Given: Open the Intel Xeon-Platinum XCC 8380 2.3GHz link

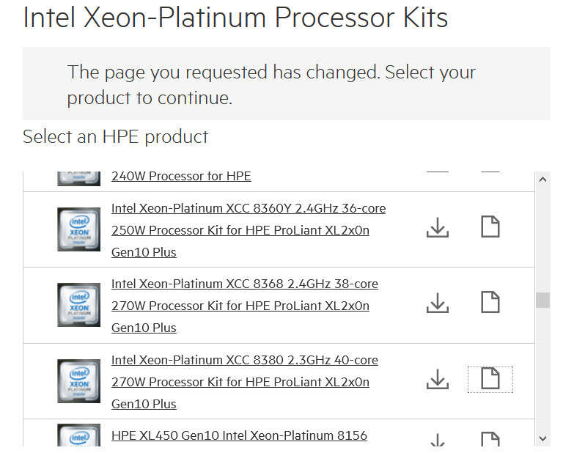Looking at the screenshot, I should click(244, 360).
